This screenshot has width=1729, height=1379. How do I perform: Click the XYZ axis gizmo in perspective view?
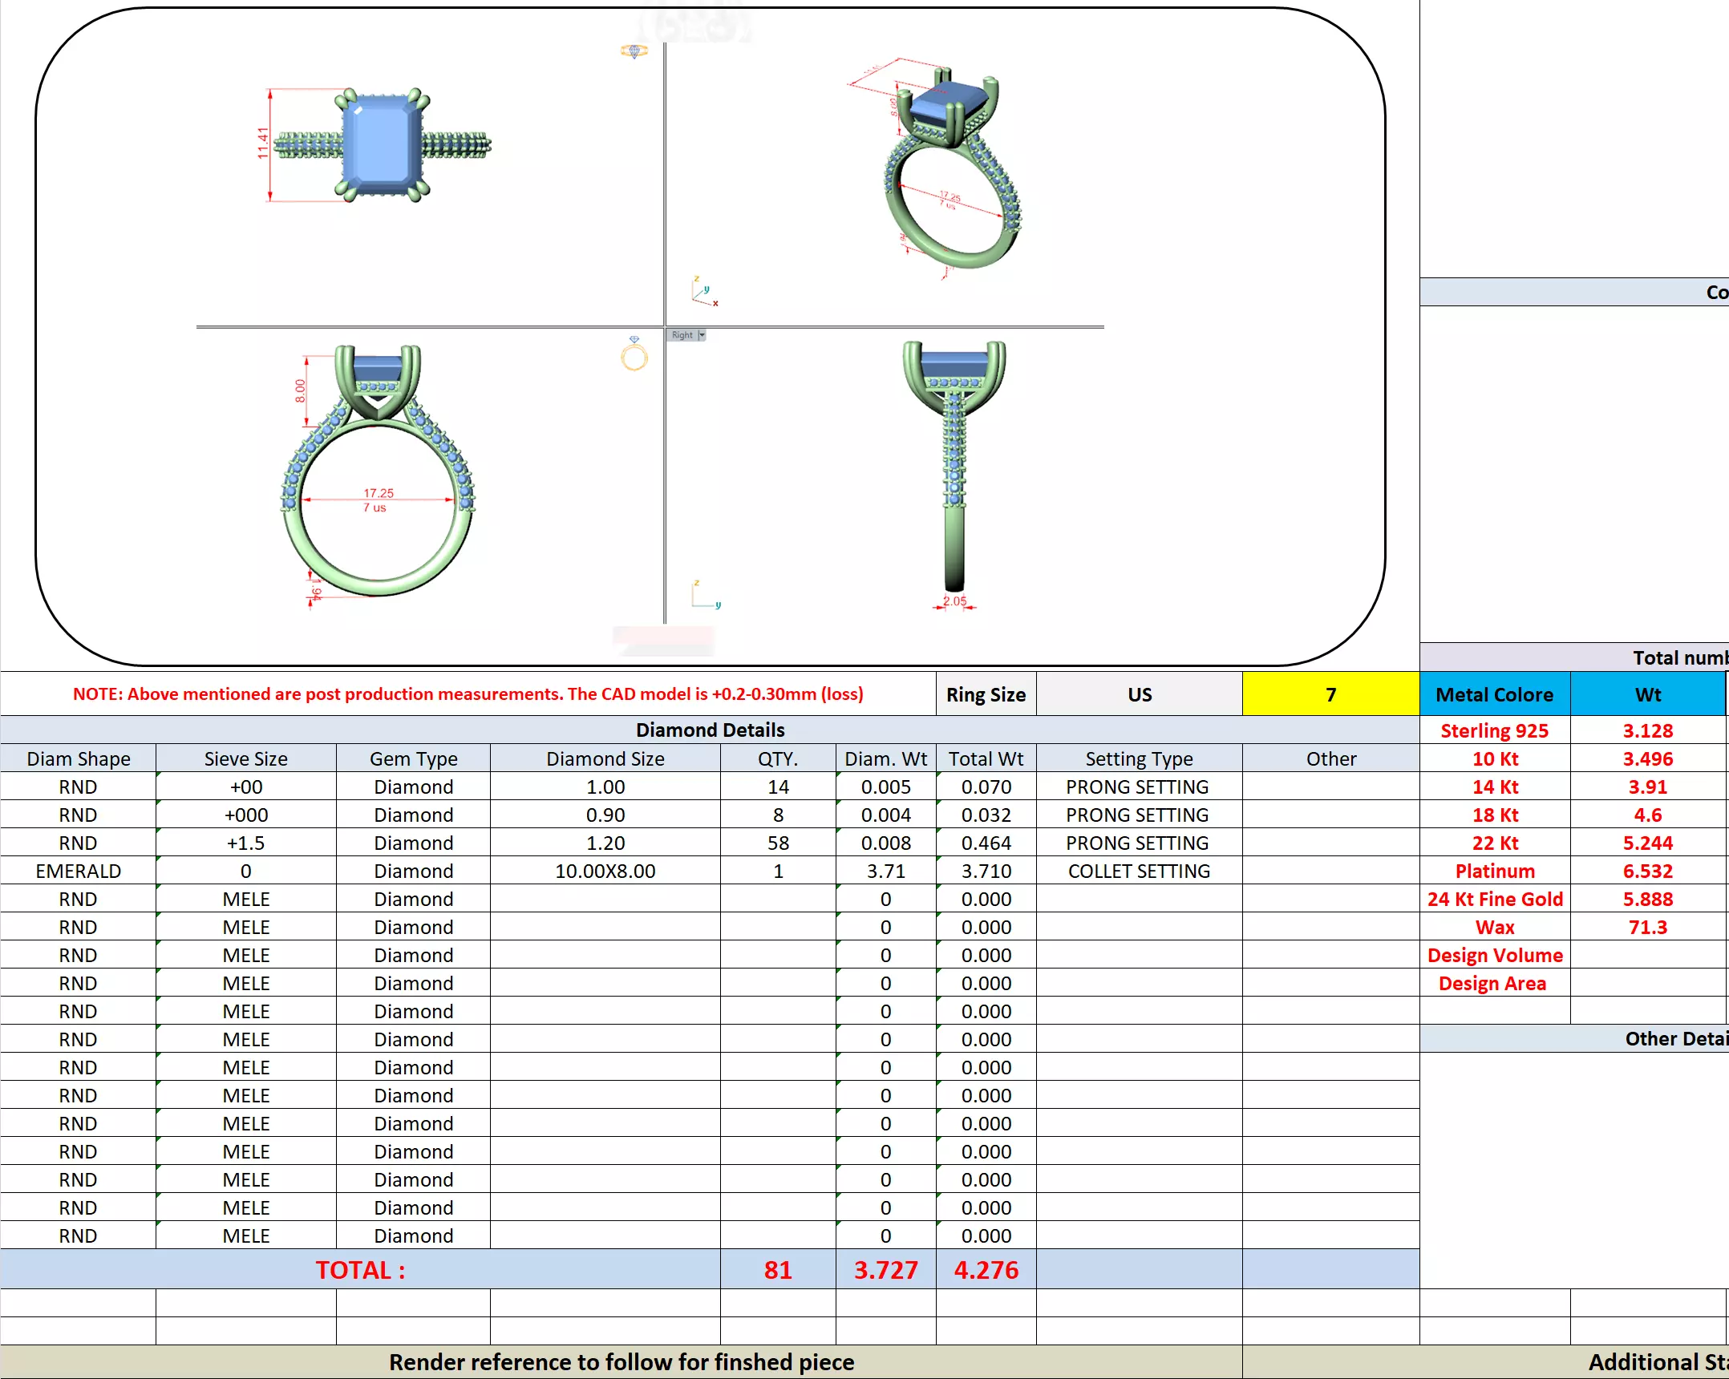pyautogui.click(x=703, y=293)
